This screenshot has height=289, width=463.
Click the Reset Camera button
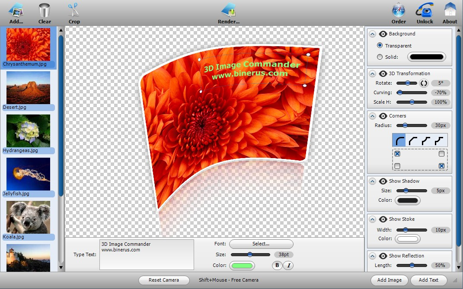(x=164, y=280)
